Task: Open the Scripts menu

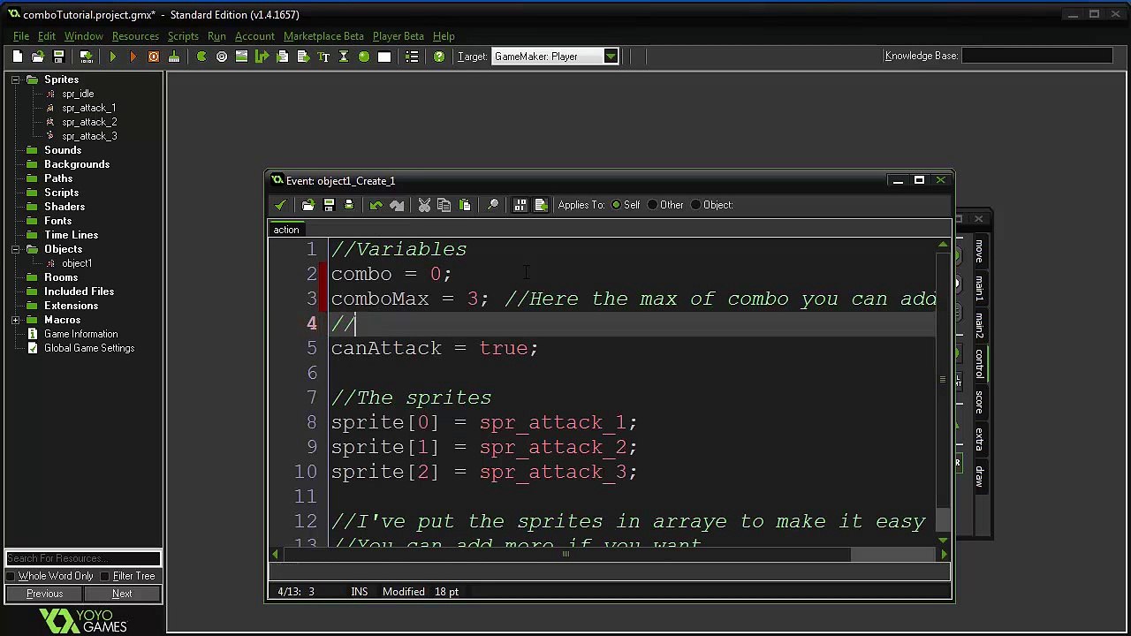Action: [x=183, y=36]
